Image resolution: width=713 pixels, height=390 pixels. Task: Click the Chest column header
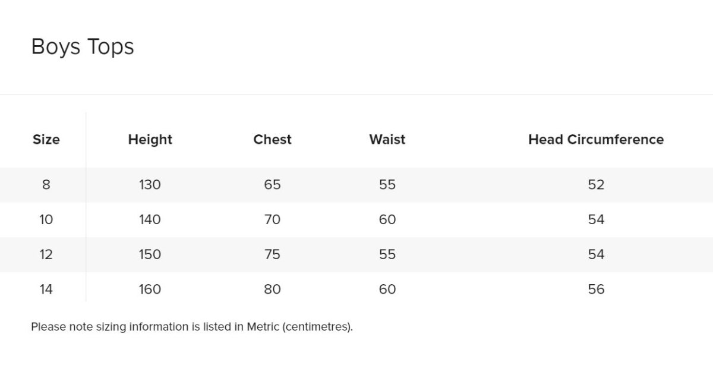pyautogui.click(x=272, y=140)
